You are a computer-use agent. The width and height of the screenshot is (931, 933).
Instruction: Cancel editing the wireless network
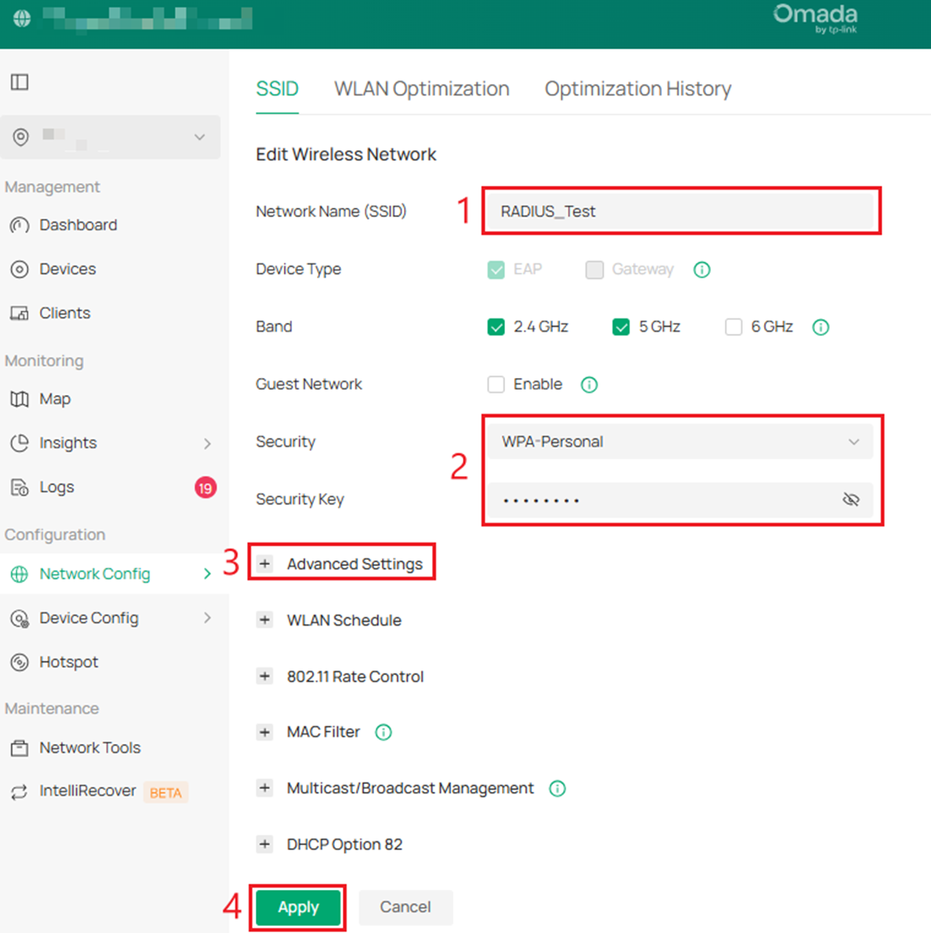coord(405,907)
